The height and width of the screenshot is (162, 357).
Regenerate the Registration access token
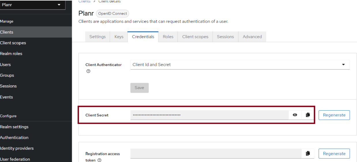click(x=334, y=154)
